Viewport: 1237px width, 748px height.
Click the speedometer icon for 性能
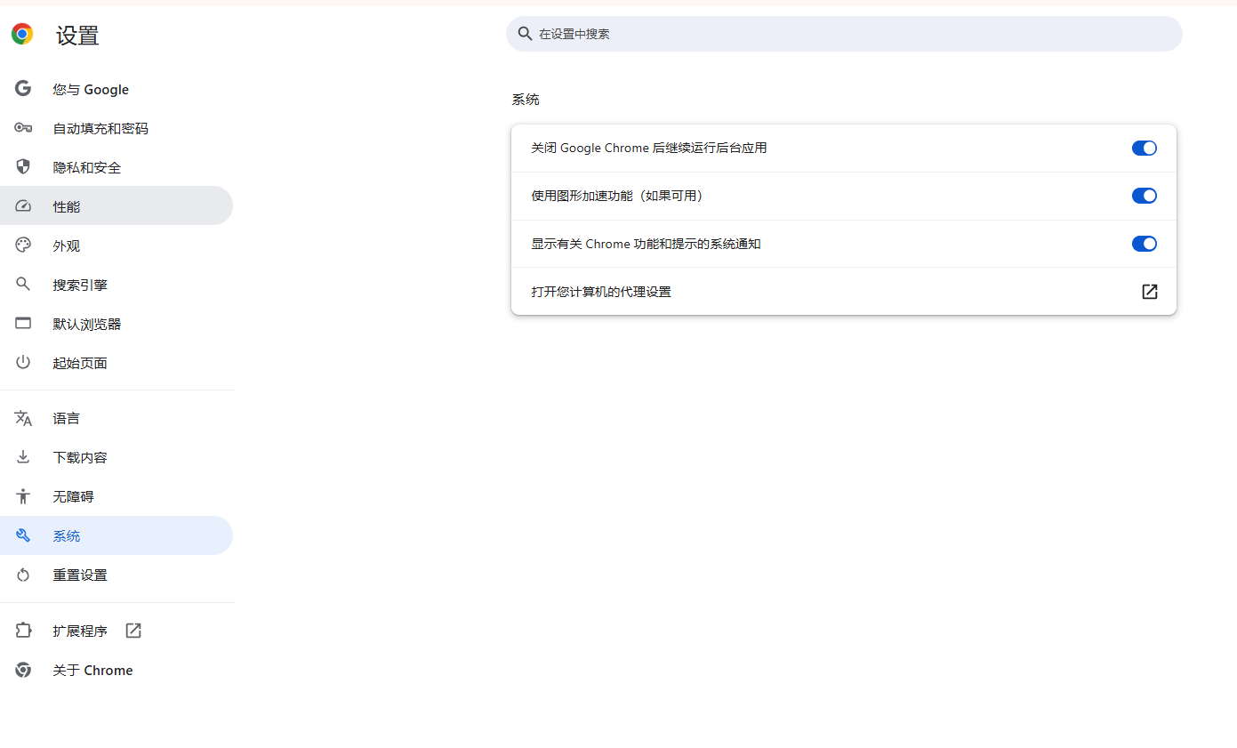click(x=23, y=206)
